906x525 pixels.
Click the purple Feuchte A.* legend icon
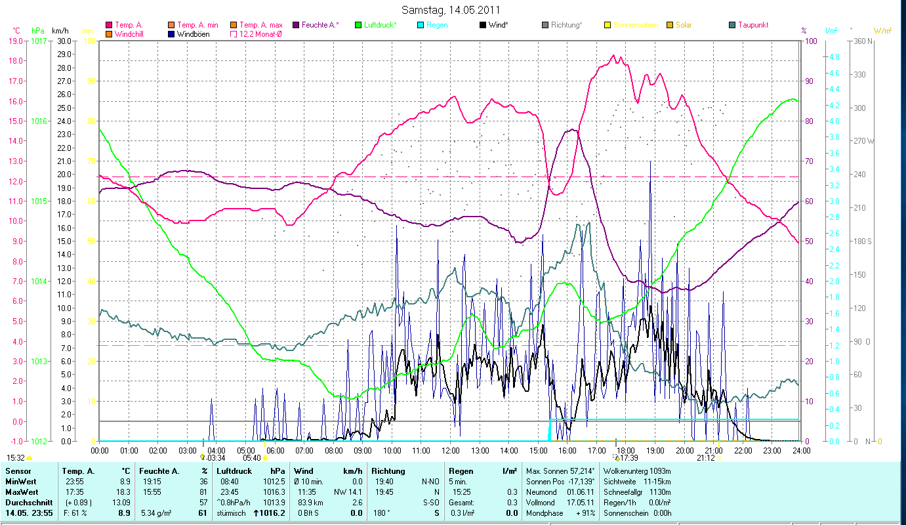tap(296, 25)
